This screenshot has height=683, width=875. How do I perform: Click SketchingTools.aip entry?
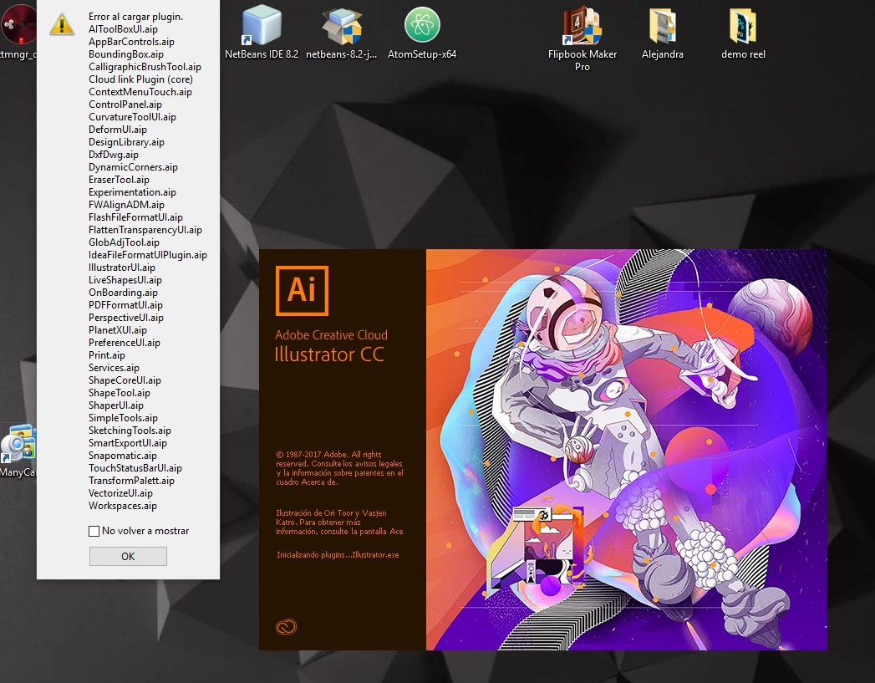coord(130,431)
